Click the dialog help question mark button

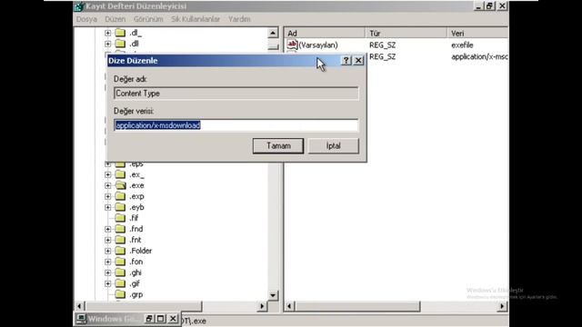pos(346,61)
